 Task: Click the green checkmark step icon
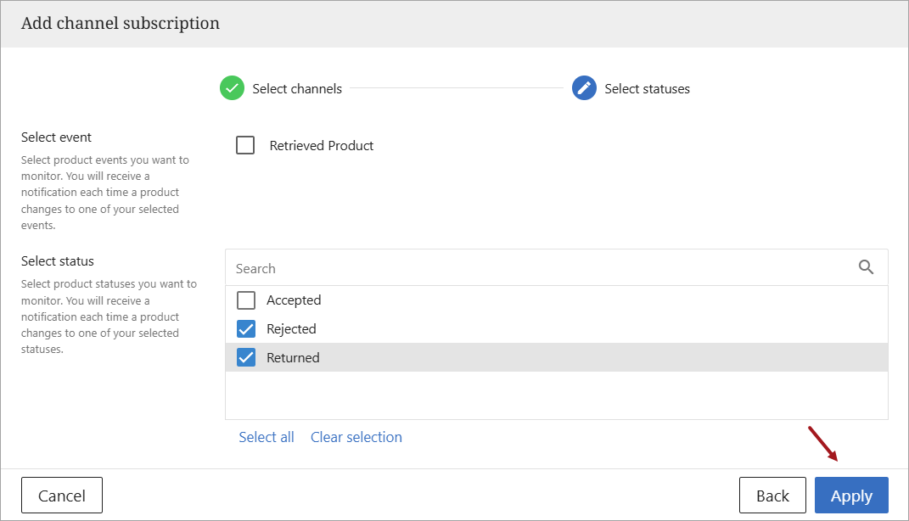[x=232, y=88]
